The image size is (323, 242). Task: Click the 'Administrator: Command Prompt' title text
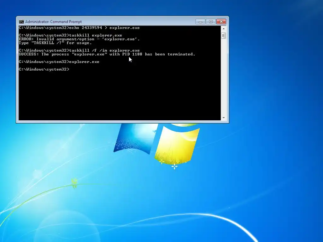tap(53, 22)
